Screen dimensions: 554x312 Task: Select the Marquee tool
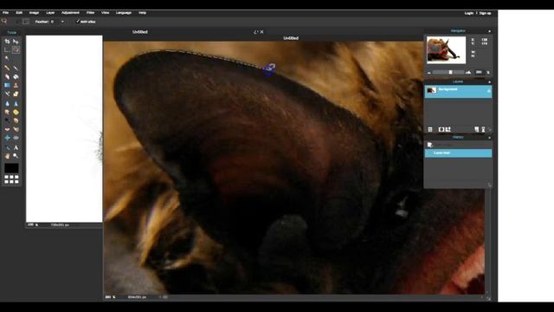coord(7,50)
